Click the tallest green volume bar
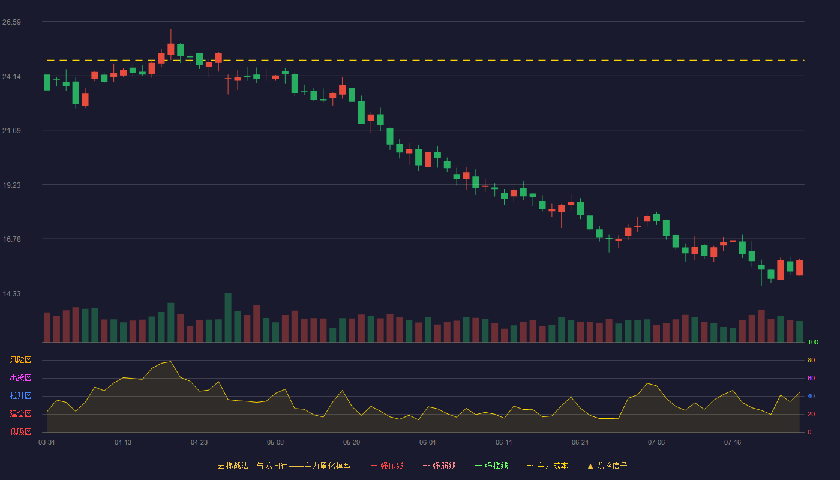Image resolution: width=840 pixels, height=480 pixels. click(228, 317)
